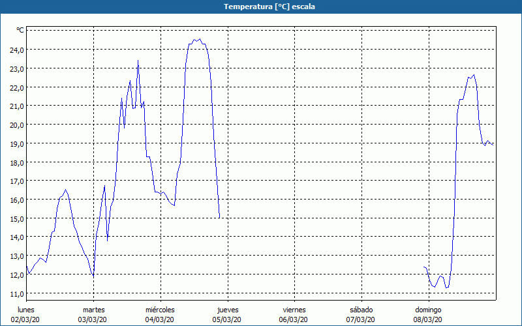This screenshot has height=326, width=522.
Task: Click the 22,0 y-axis value
Action: (17, 87)
